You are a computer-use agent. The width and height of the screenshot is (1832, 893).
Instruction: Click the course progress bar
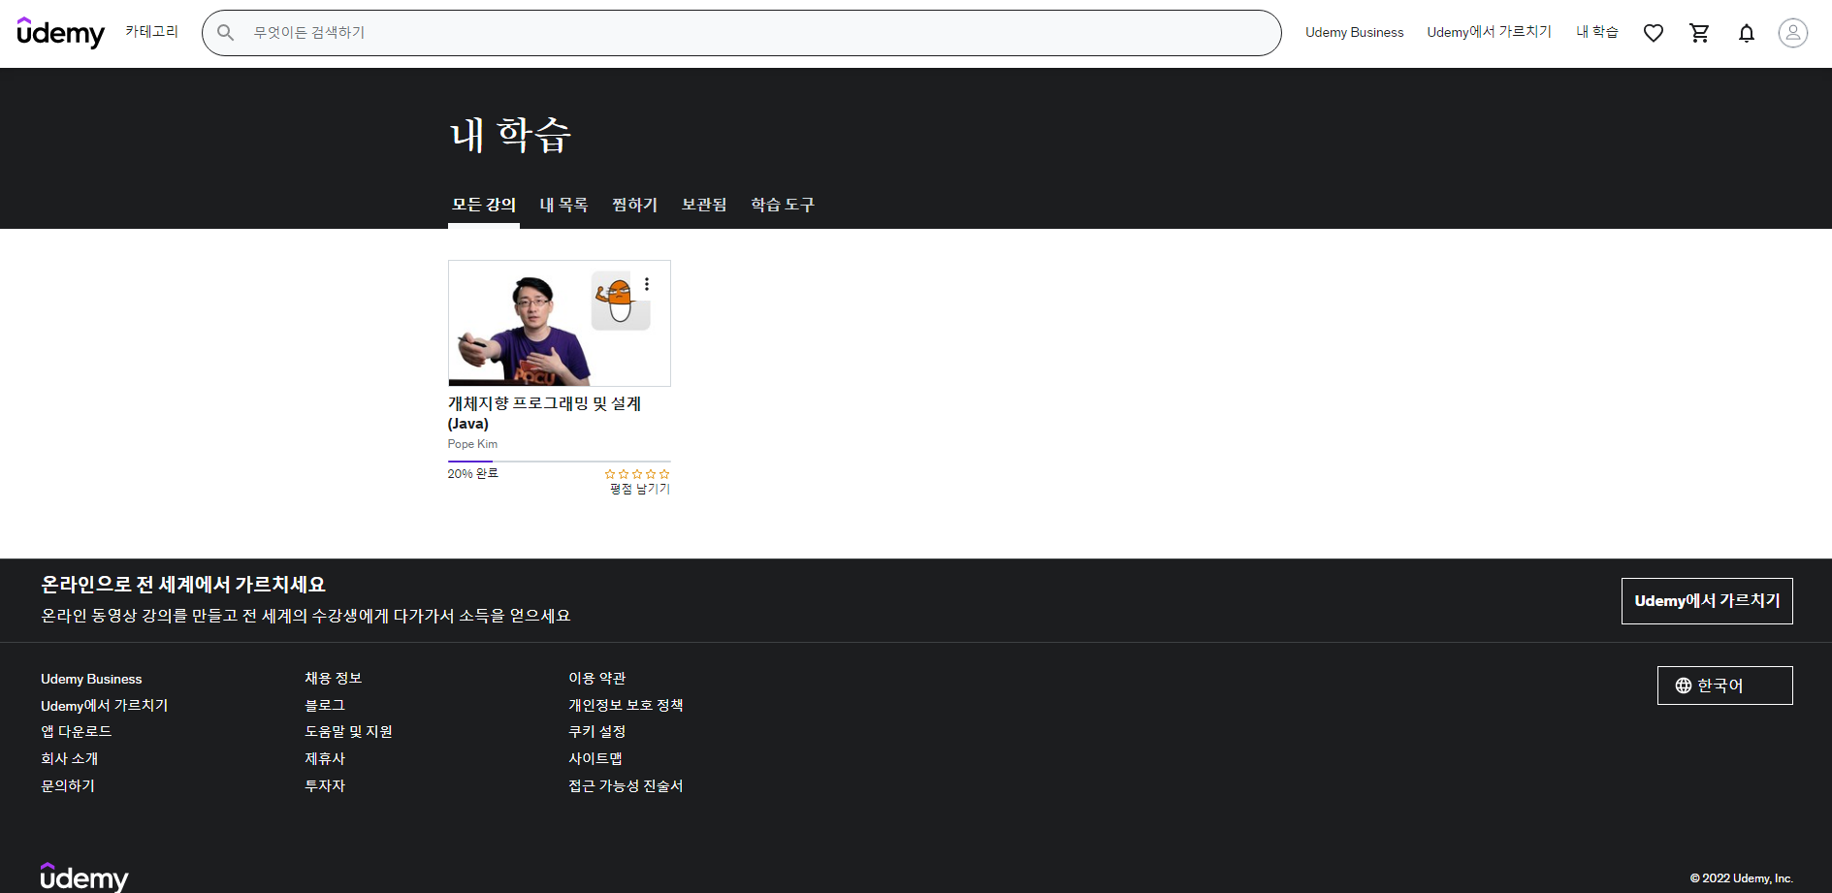click(x=560, y=462)
